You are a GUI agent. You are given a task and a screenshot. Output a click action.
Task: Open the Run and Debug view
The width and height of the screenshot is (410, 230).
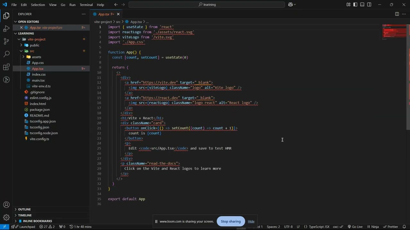[6, 29]
